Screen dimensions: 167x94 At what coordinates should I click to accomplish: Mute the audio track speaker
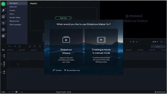pyautogui.click(x=4, y=71)
